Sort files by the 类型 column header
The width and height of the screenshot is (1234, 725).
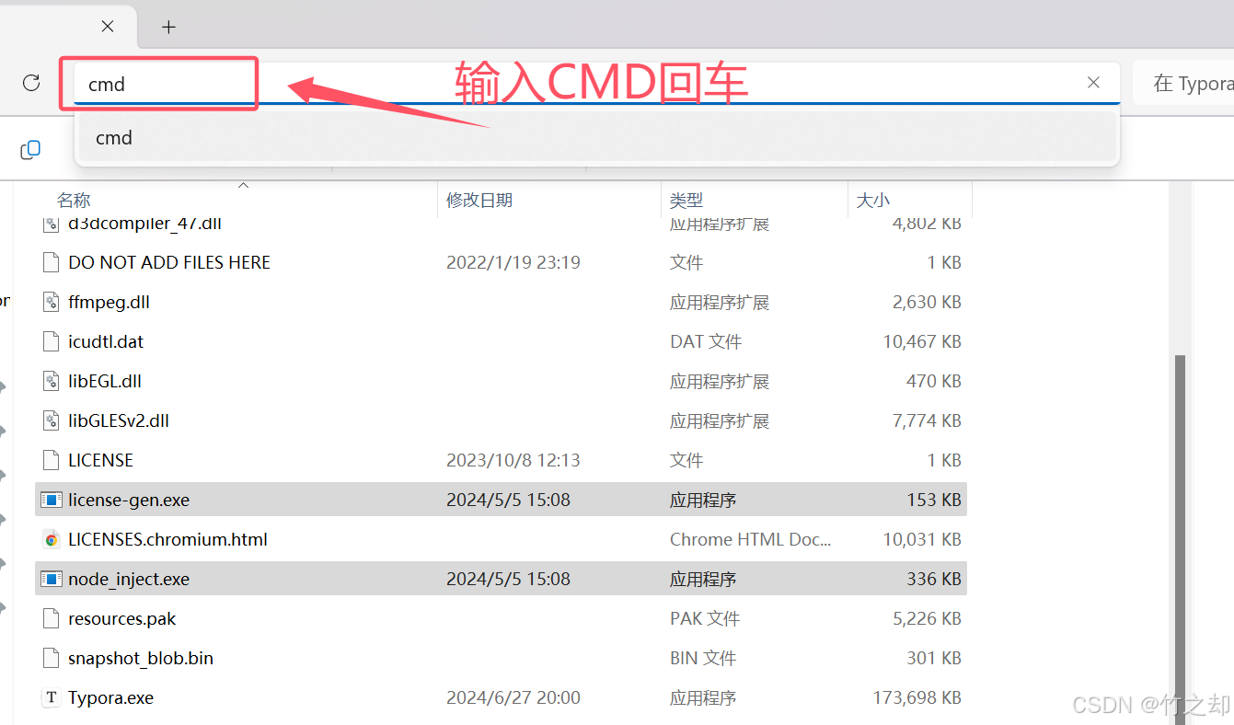(686, 200)
